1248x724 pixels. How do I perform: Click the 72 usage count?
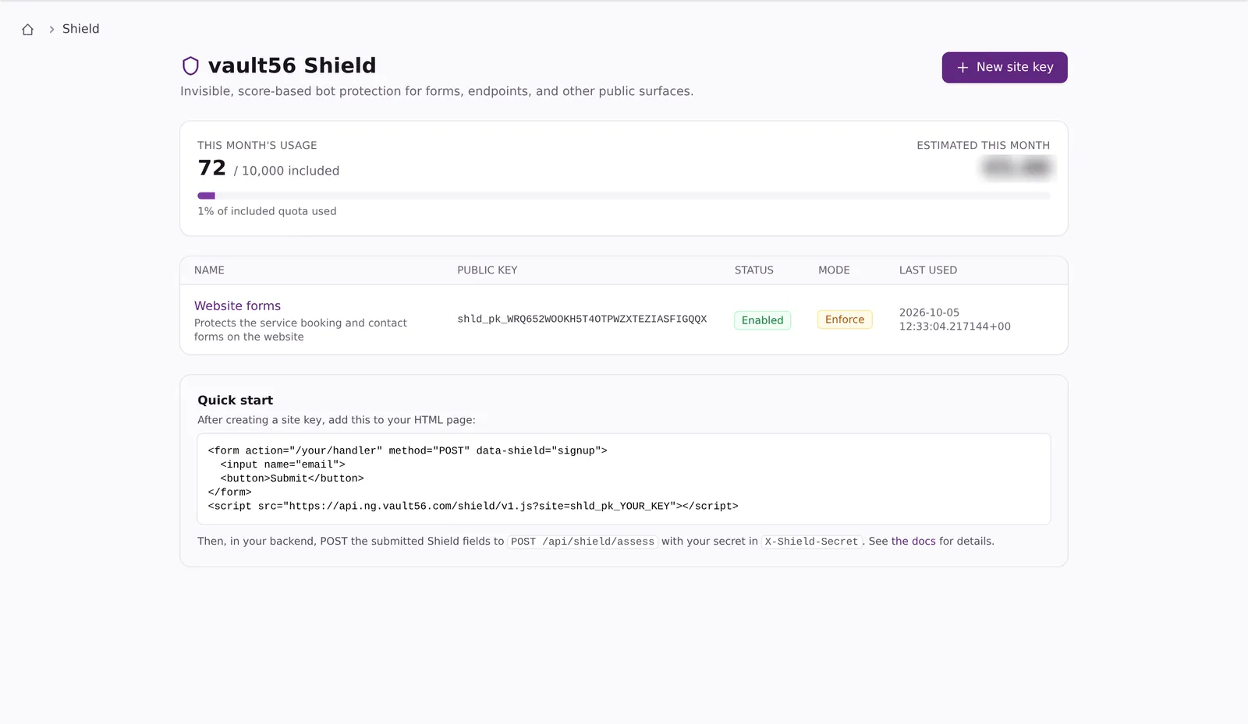click(x=212, y=168)
